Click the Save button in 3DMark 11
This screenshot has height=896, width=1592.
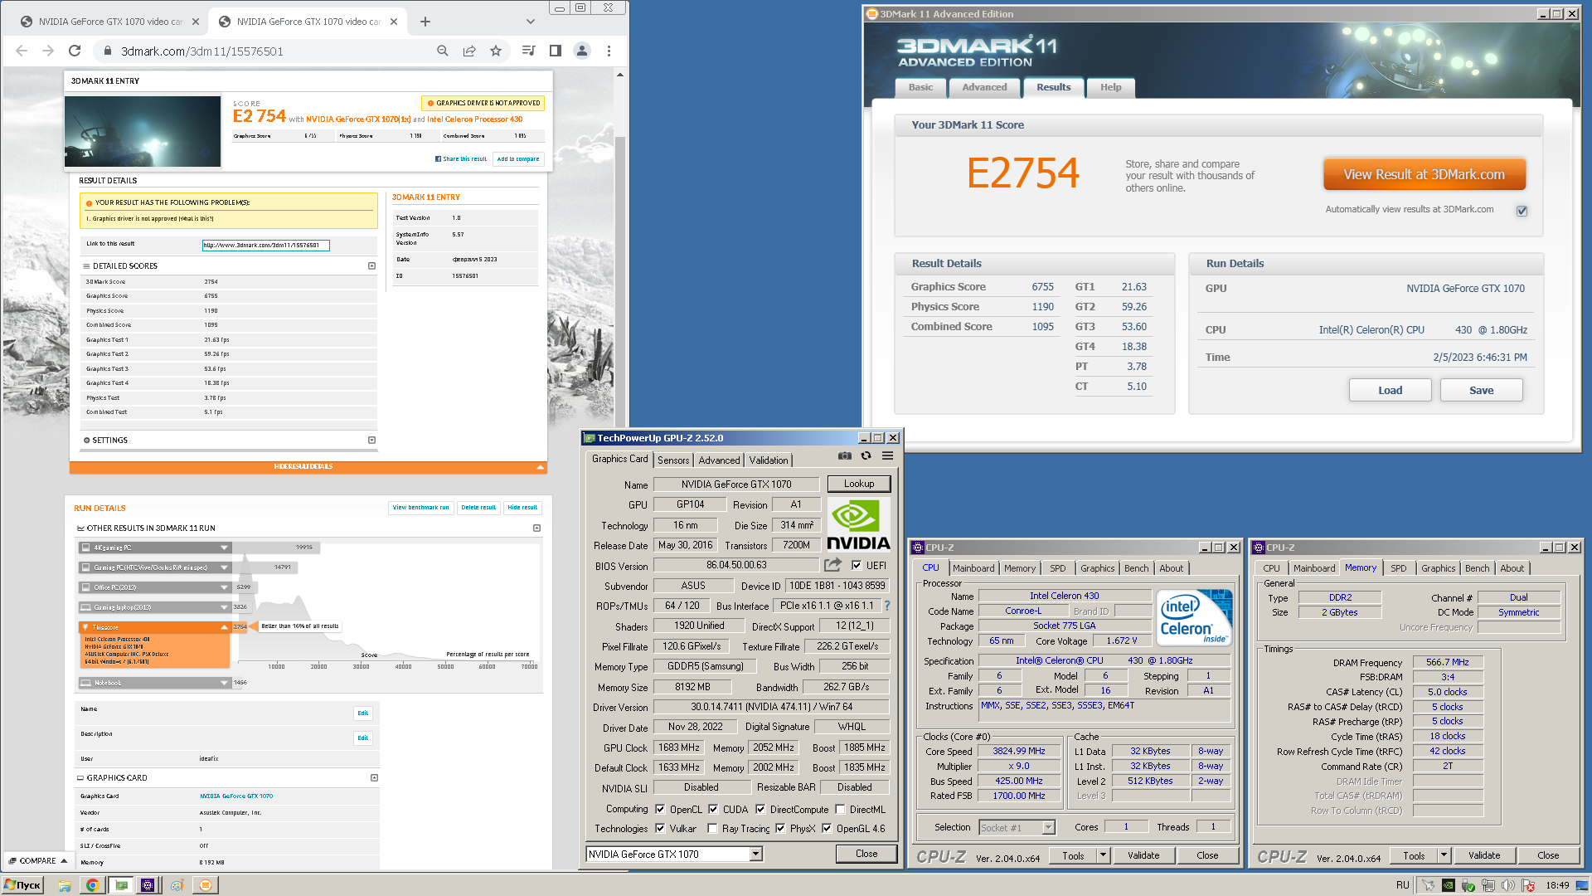click(1481, 391)
